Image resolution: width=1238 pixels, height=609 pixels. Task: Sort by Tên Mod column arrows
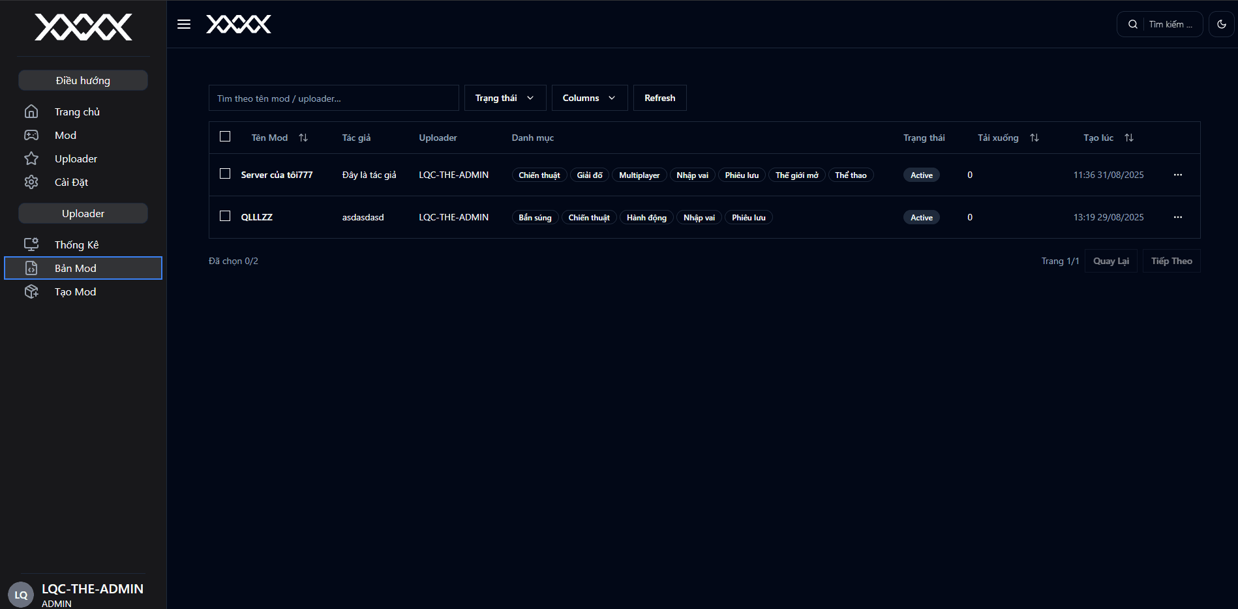point(303,138)
